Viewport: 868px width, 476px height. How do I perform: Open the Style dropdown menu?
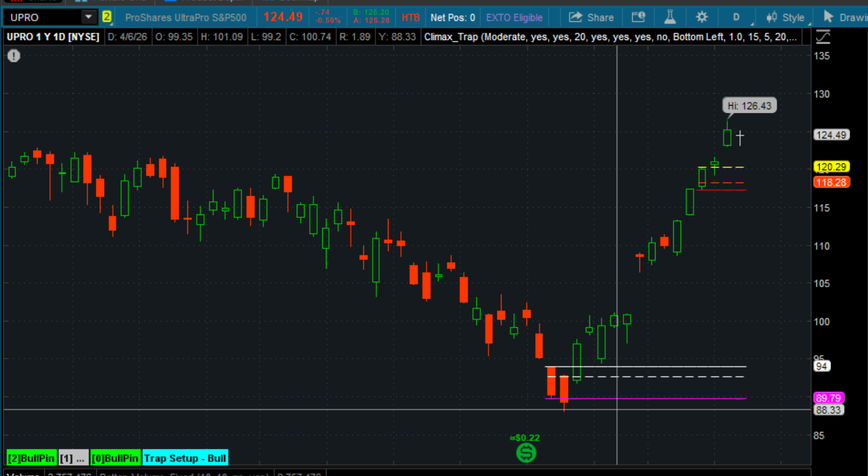tap(786, 18)
